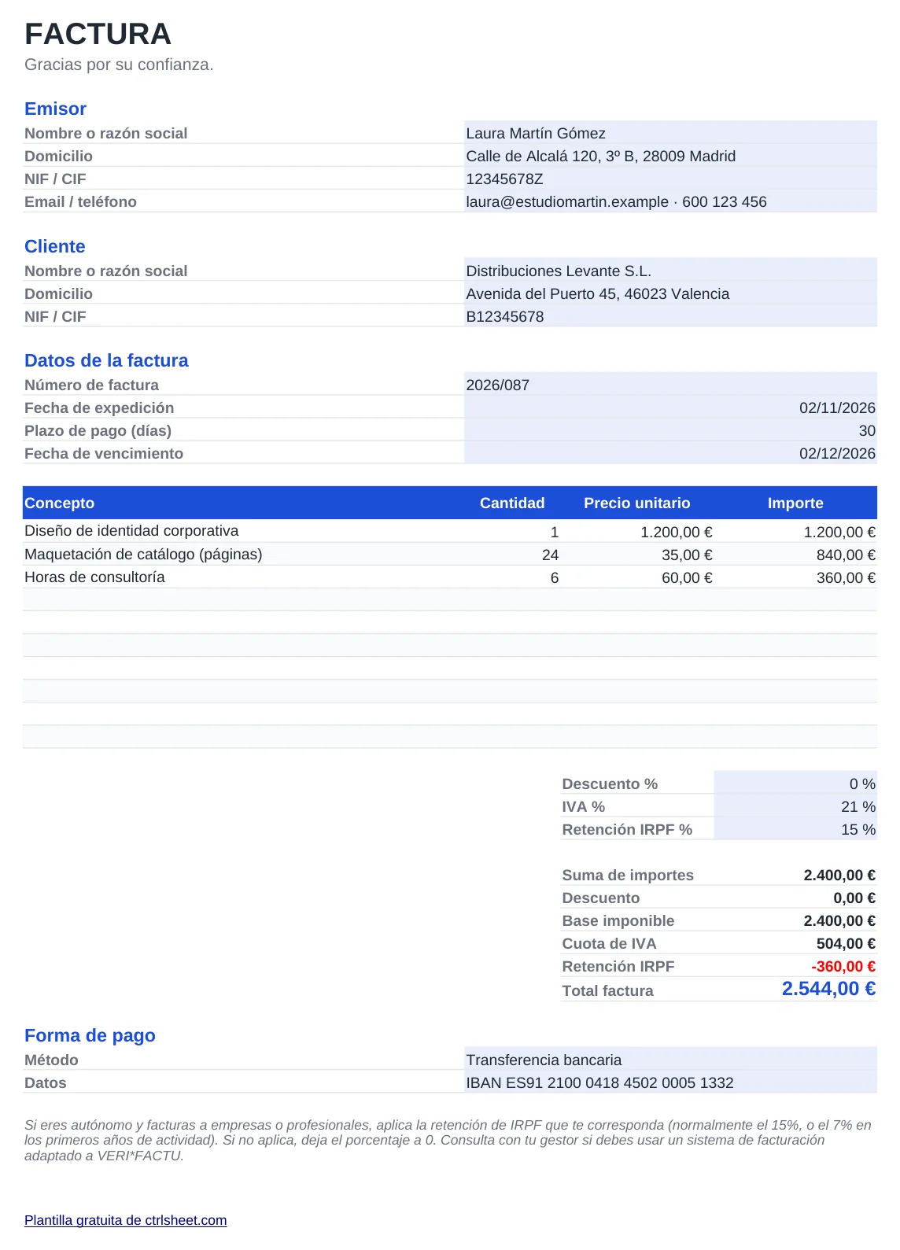Select the Retención IRPF % value field
Viewport: 900px width, 1250px height.
[x=795, y=829]
